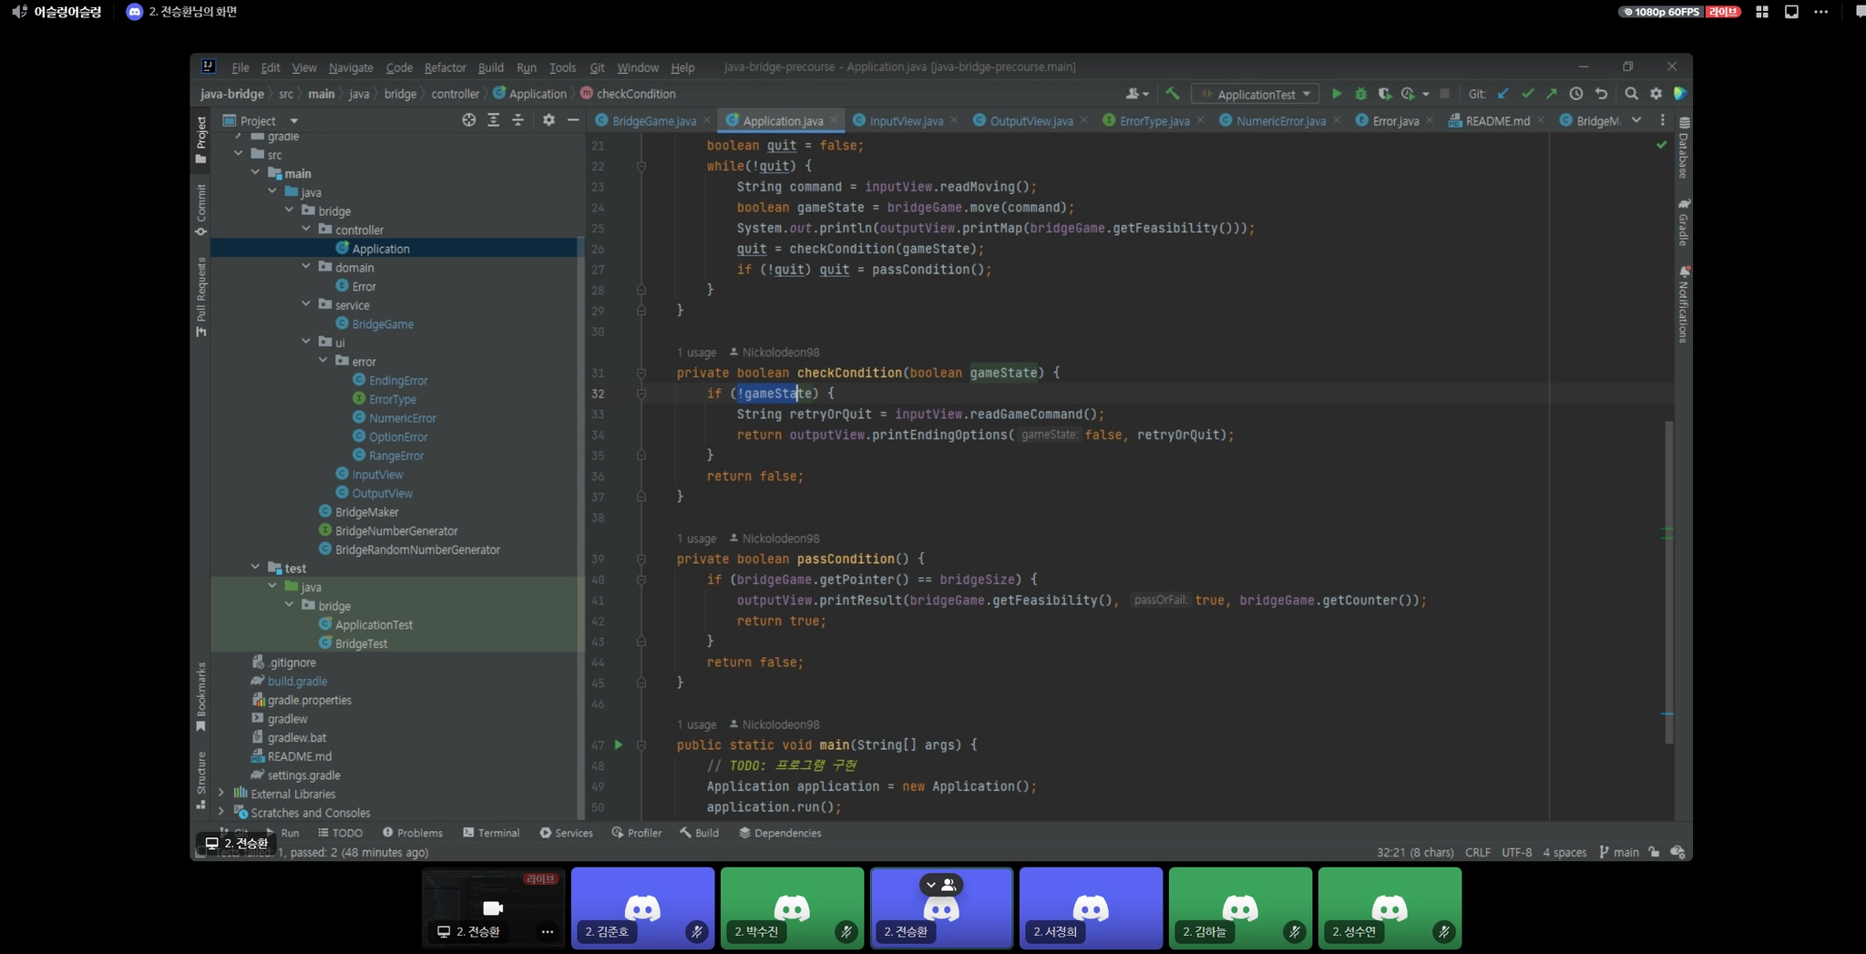Click the Git commit checkmark icon

[1528, 94]
